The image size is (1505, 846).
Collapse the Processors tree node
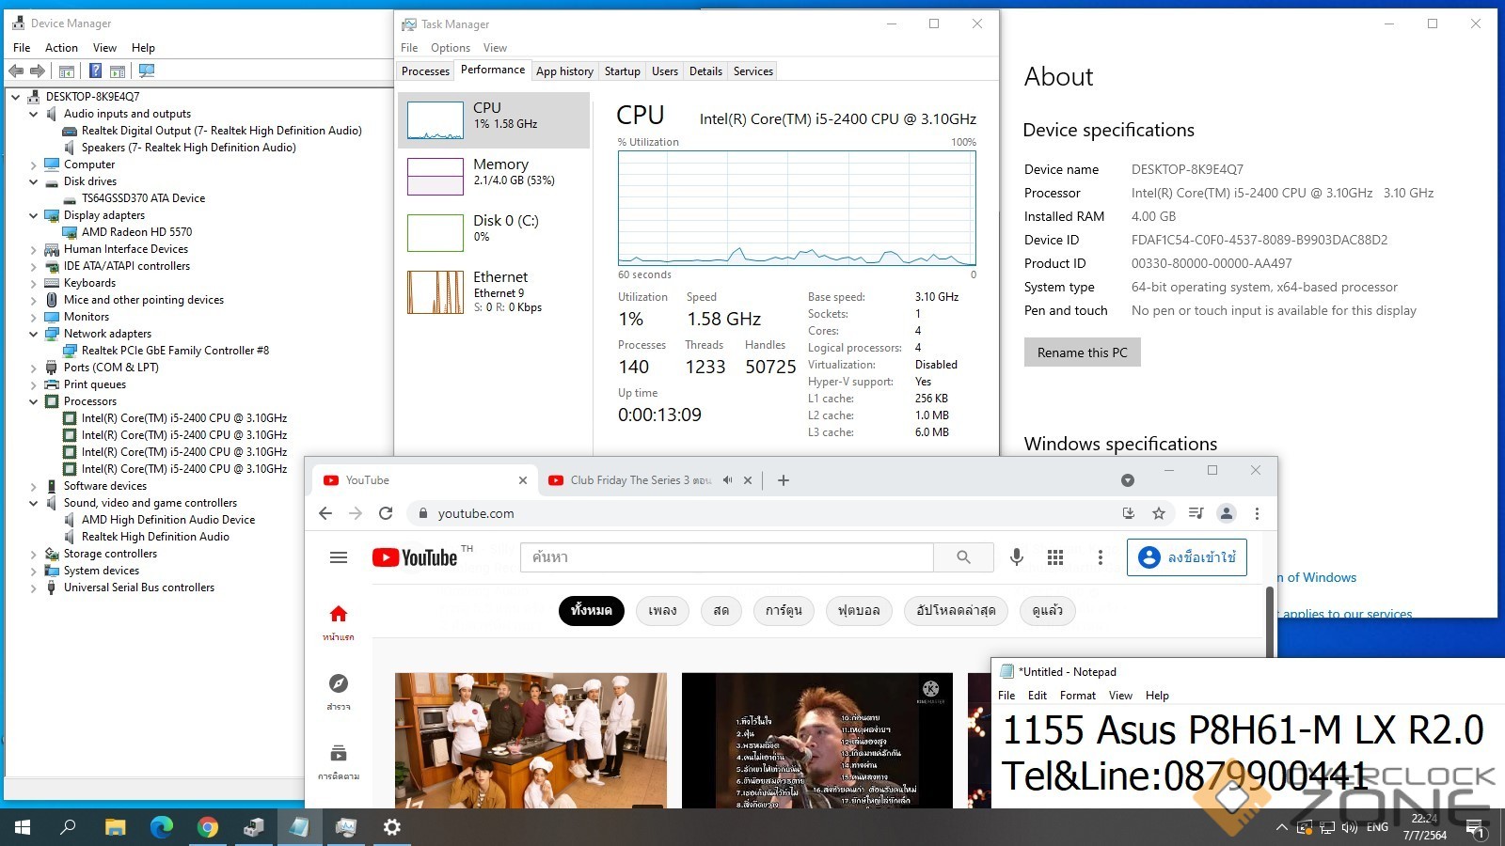pos(34,401)
